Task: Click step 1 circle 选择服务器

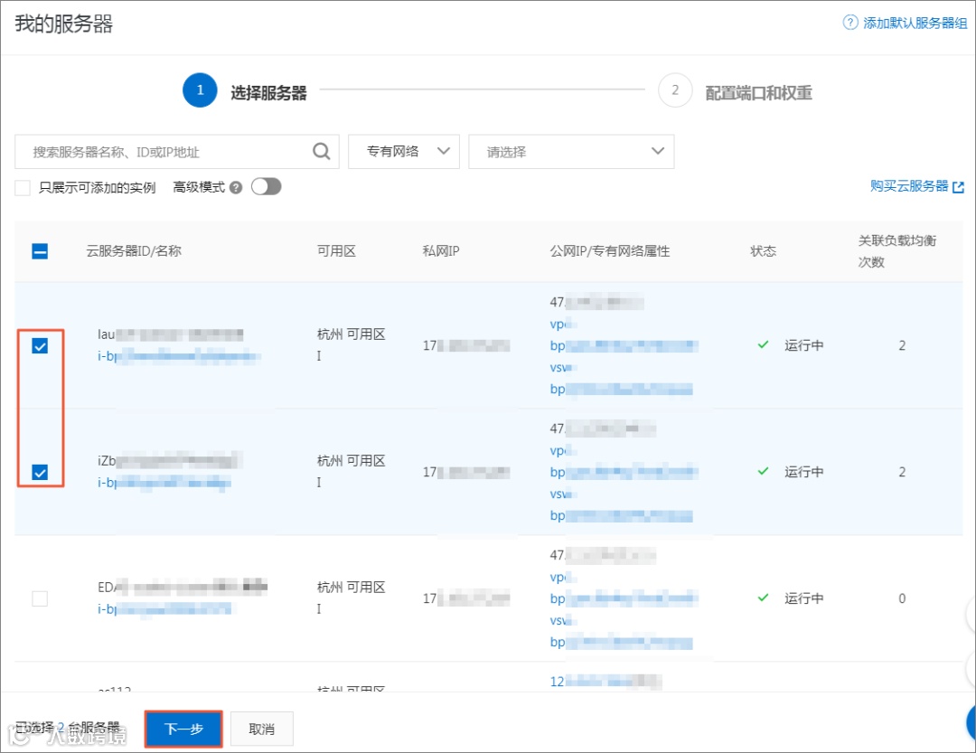Action: click(x=200, y=90)
